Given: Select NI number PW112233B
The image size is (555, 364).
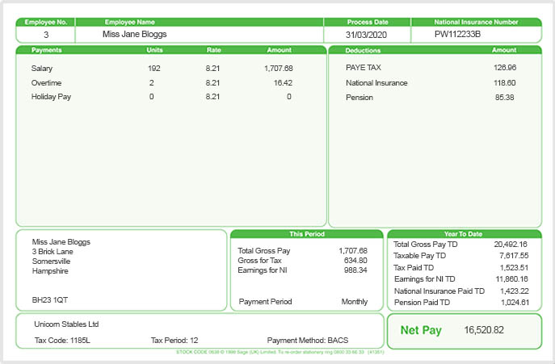Looking at the screenshot, I should click(x=457, y=35).
